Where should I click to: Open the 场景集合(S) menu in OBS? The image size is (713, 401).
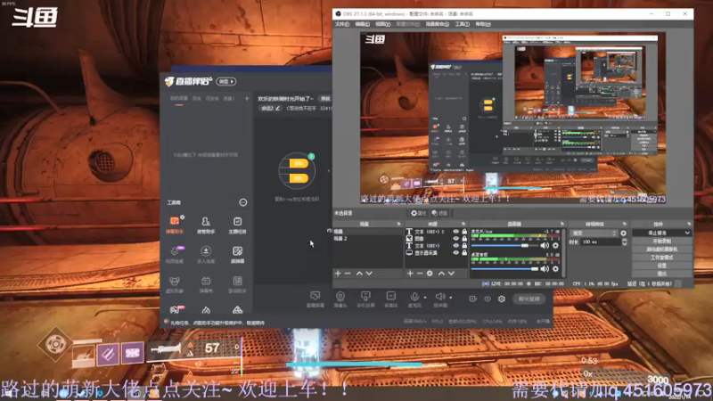tap(438, 24)
